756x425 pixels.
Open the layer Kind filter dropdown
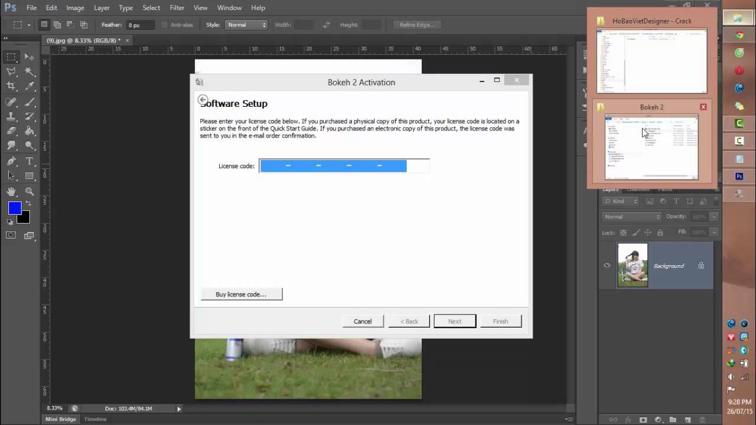(x=620, y=201)
